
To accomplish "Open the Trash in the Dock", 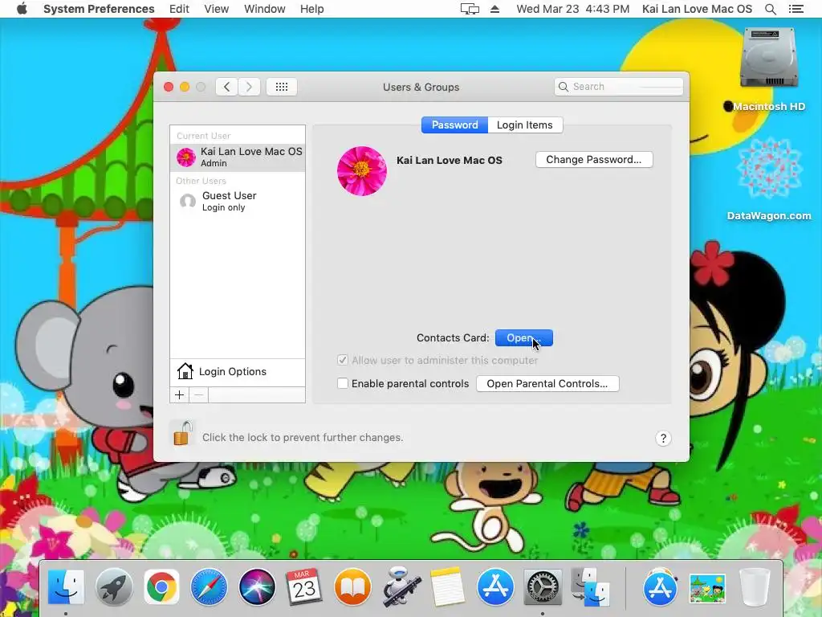I will click(755, 586).
